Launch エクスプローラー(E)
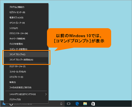 tap(26, 77)
